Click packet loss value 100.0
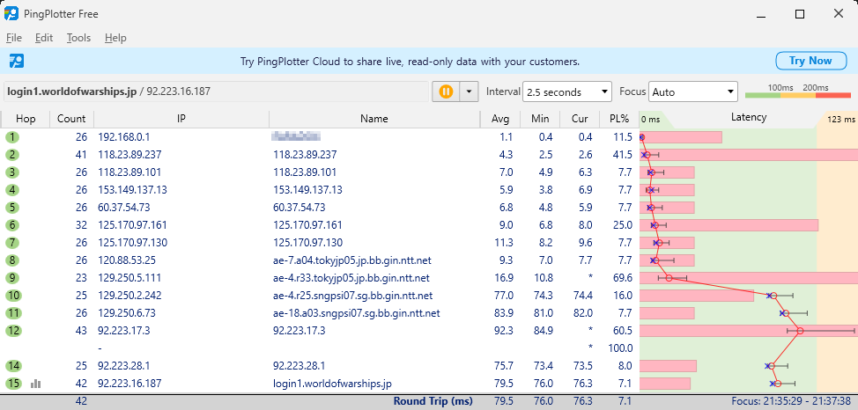This screenshot has width=858, height=410. pyautogui.click(x=620, y=348)
